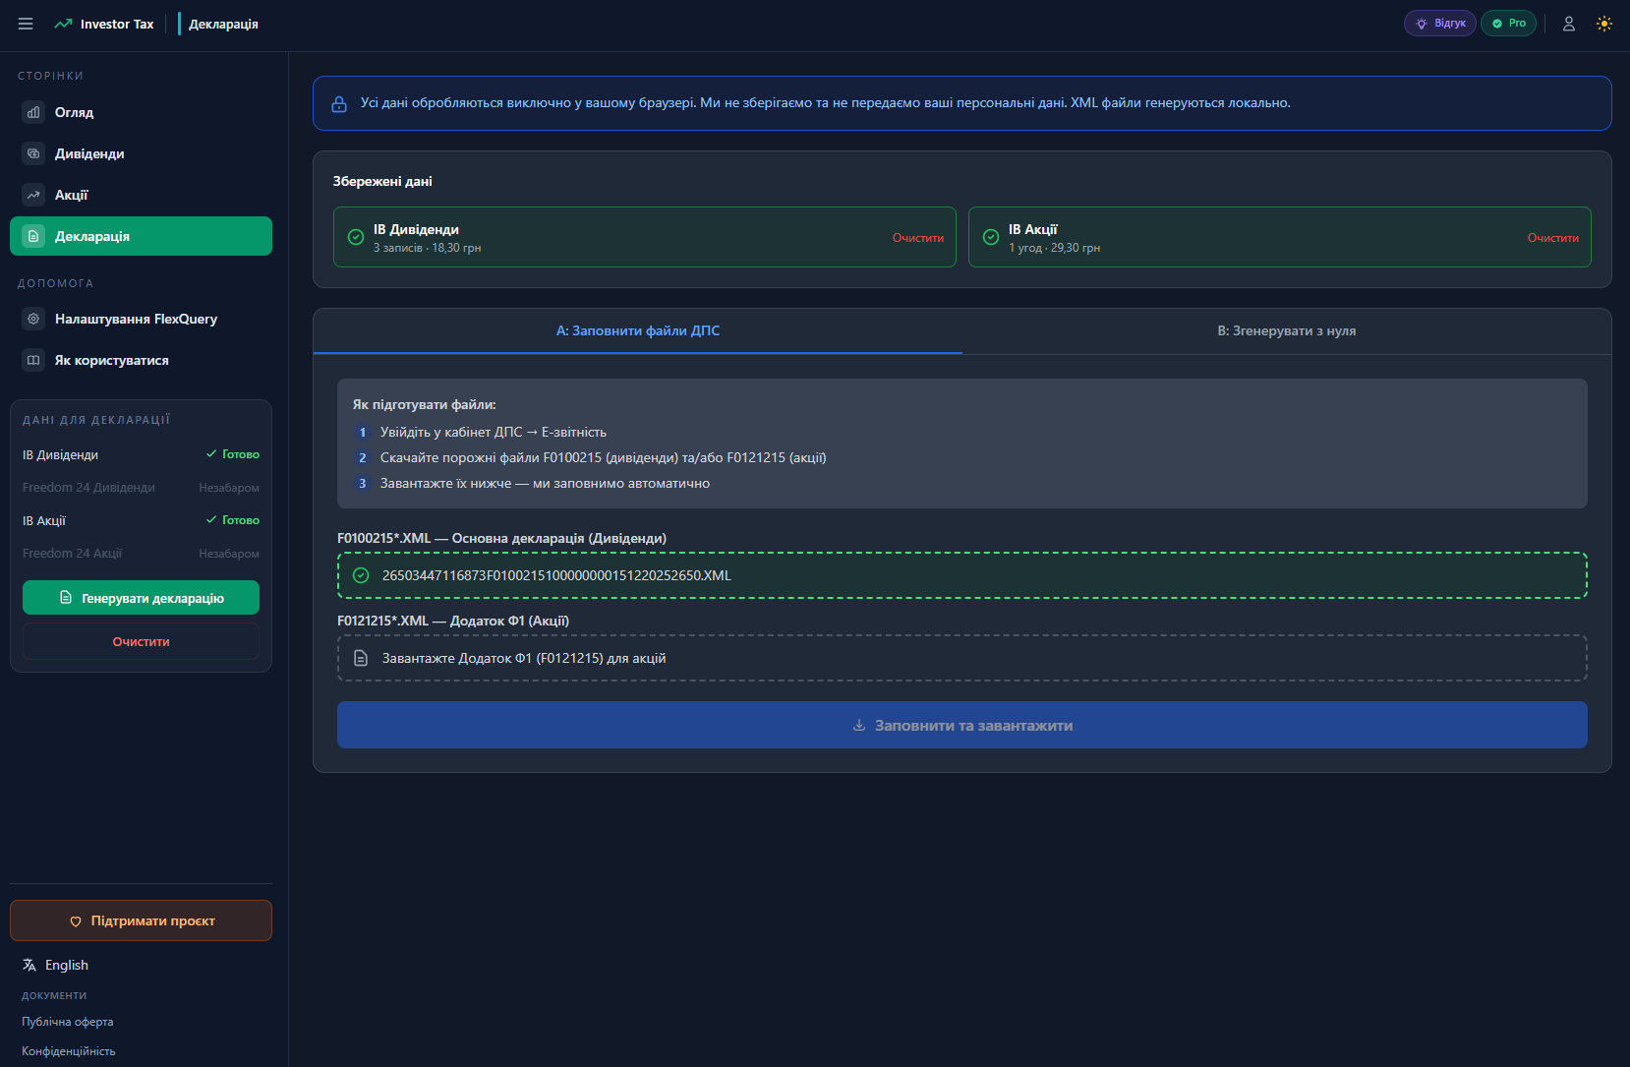
Task: Clear IB Акції data via Очистити
Action: coord(1552,237)
